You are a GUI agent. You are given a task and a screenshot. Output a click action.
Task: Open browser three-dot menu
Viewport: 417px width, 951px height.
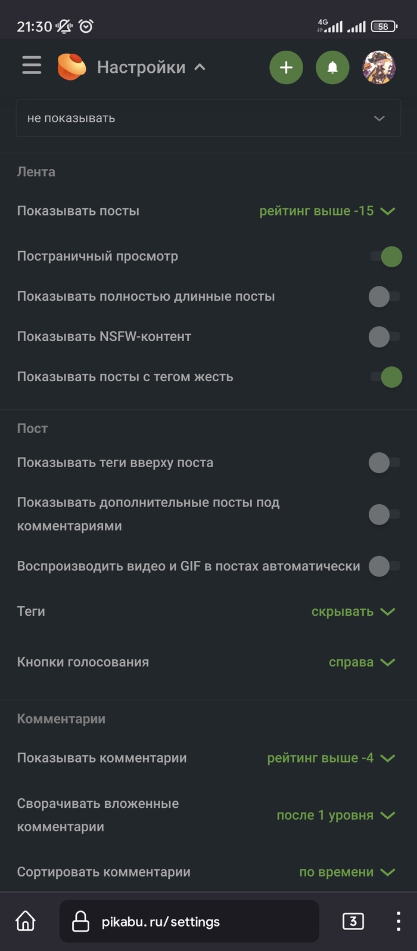pyautogui.click(x=398, y=921)
